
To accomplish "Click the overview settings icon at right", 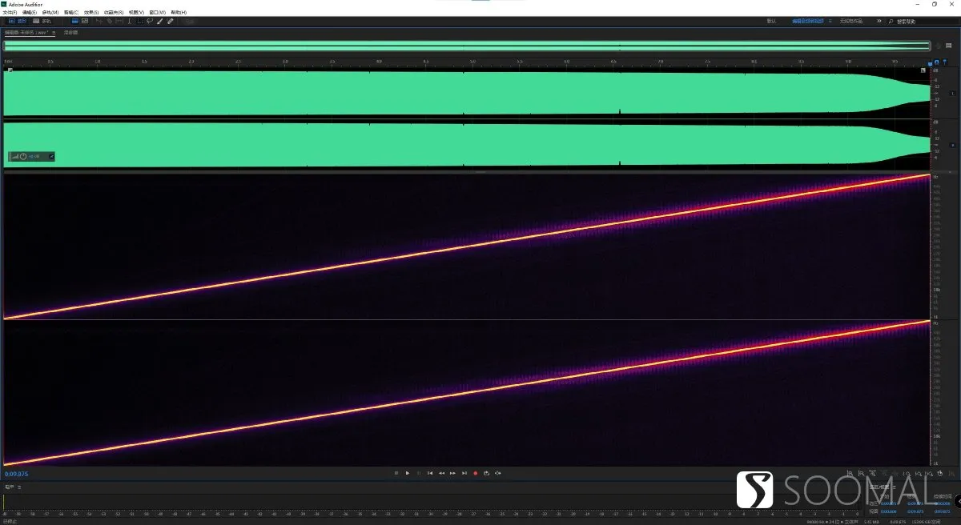I will [948, 46].
